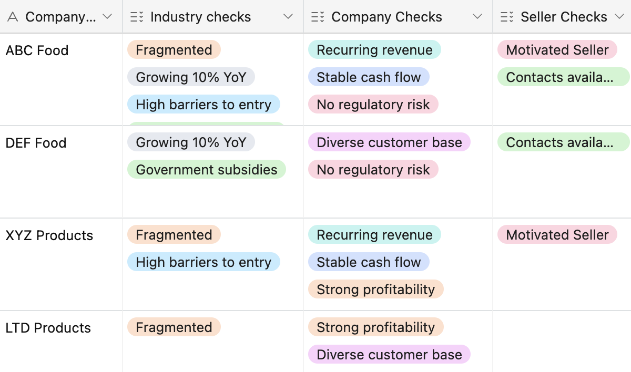Click Government subsidies tag in DEF Food row
Screen dimensions: 631x372
(x=206, y=170)
